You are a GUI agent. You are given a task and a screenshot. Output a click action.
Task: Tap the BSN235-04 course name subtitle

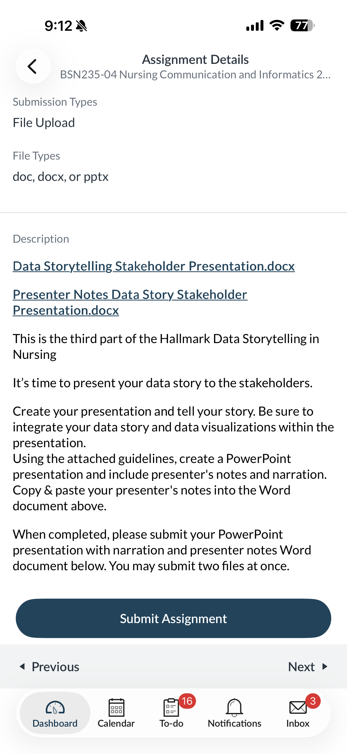coord(195,75)
